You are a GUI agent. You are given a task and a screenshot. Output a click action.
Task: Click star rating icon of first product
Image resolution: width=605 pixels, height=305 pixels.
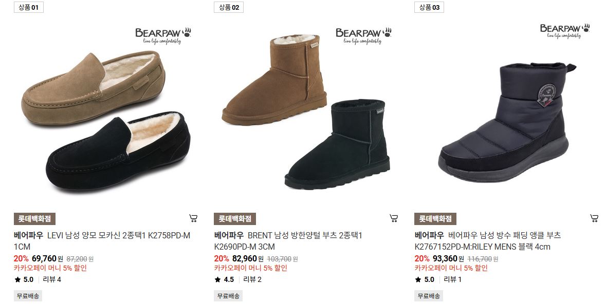coord(17,279)
